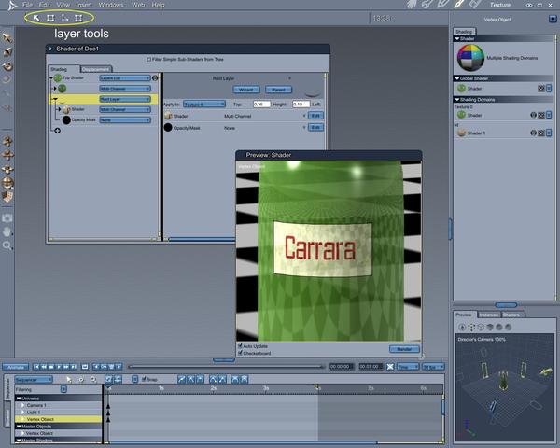Pick the hand Pan tool in left toolbar
The width and height of the screenshot is (560, 448).
coord(7,231)
